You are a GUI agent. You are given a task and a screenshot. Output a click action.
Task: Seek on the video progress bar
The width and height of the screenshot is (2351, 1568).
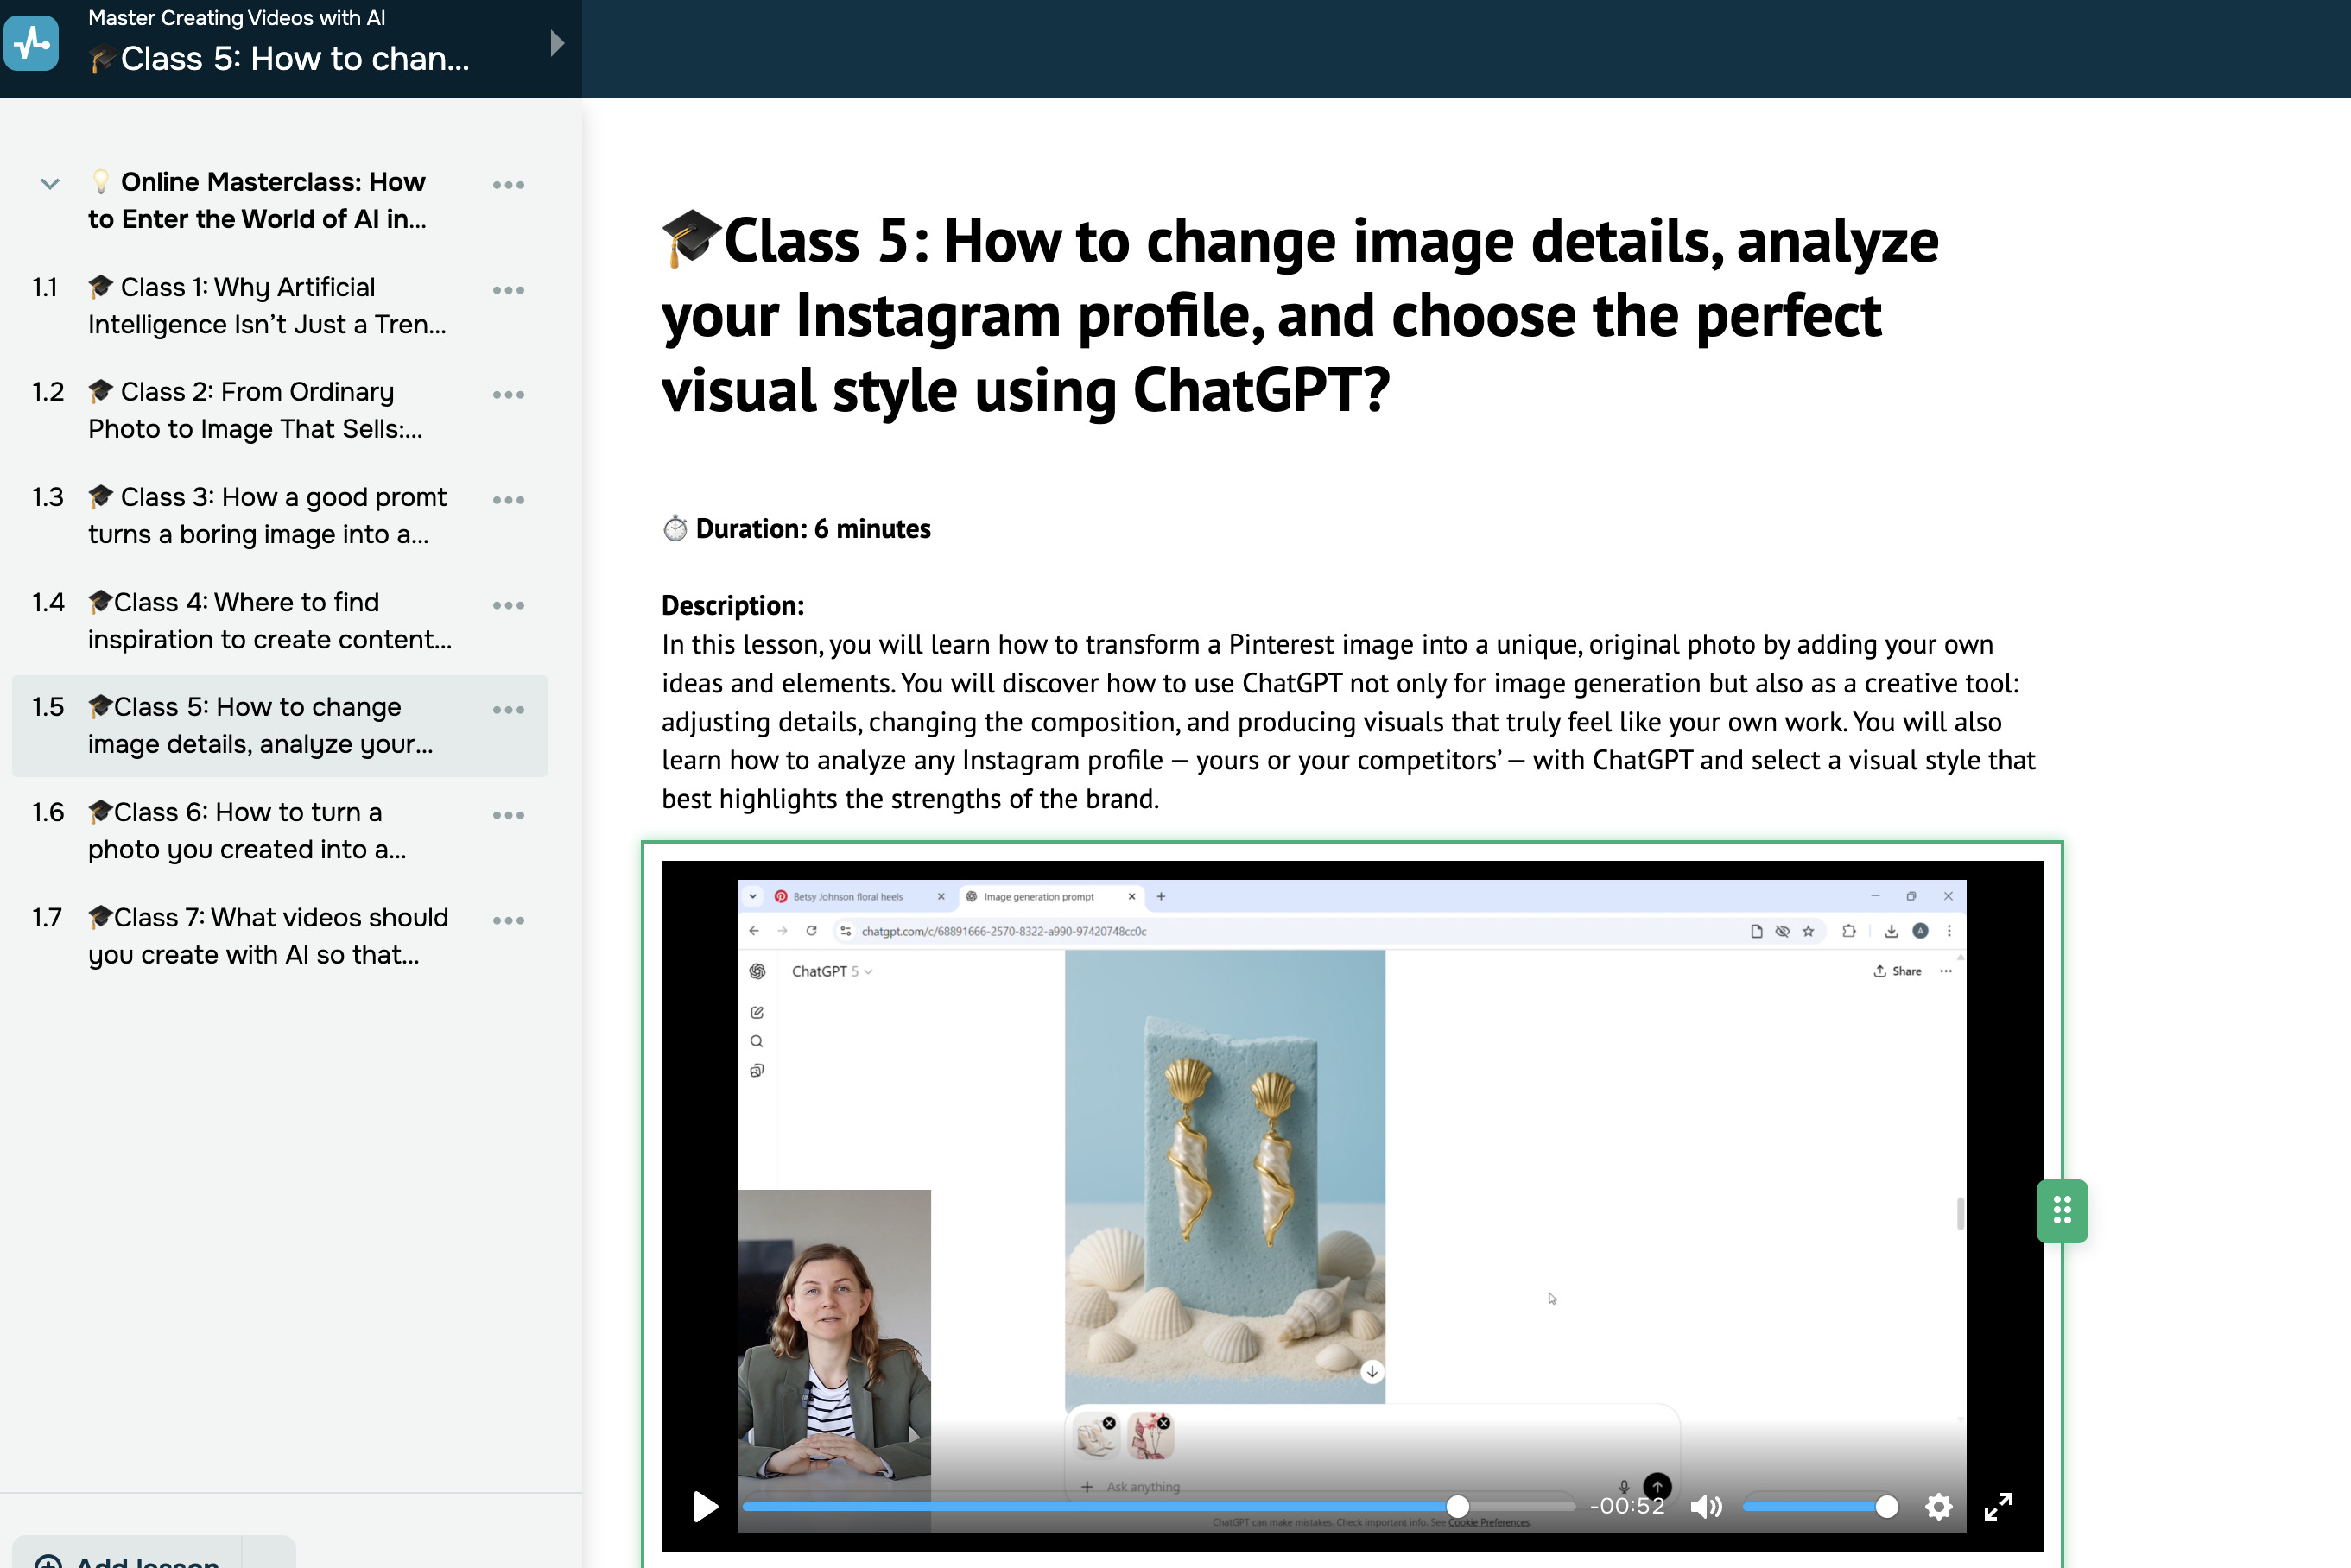click(1157, 1506)
